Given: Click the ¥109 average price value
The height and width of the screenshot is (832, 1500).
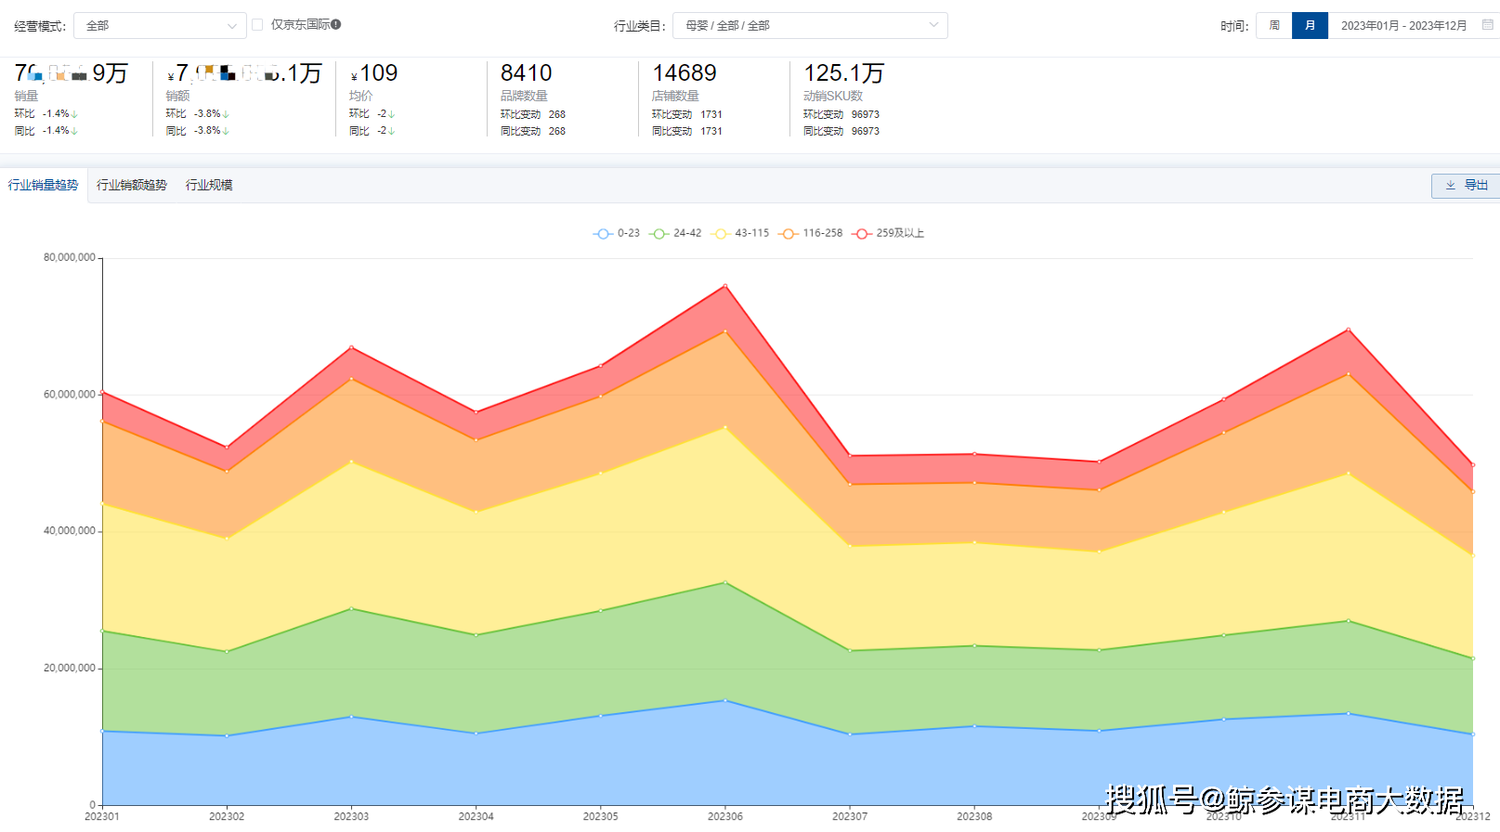Looking at the screenshot, I should [x=374, y=73].
